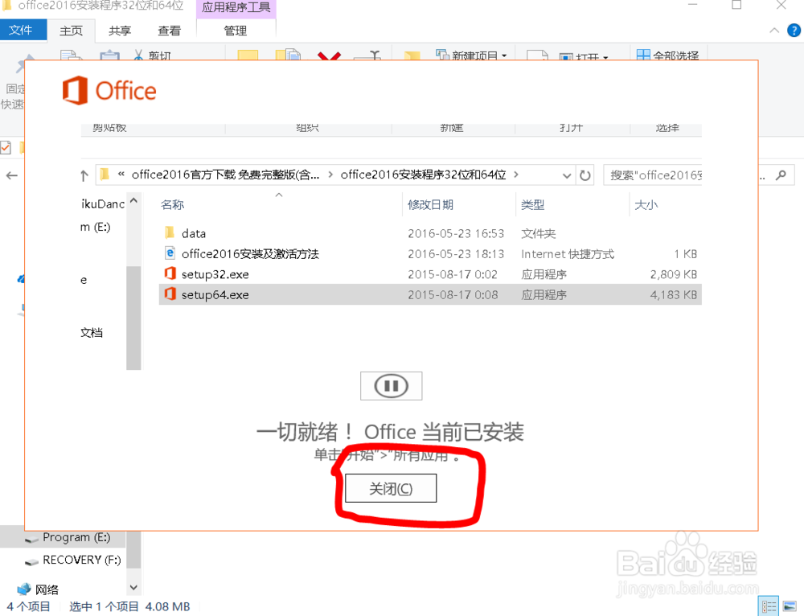Switch to the 共享 ribbon tab
The width and height of the screenshot is (804, 616).
(120, 31)
